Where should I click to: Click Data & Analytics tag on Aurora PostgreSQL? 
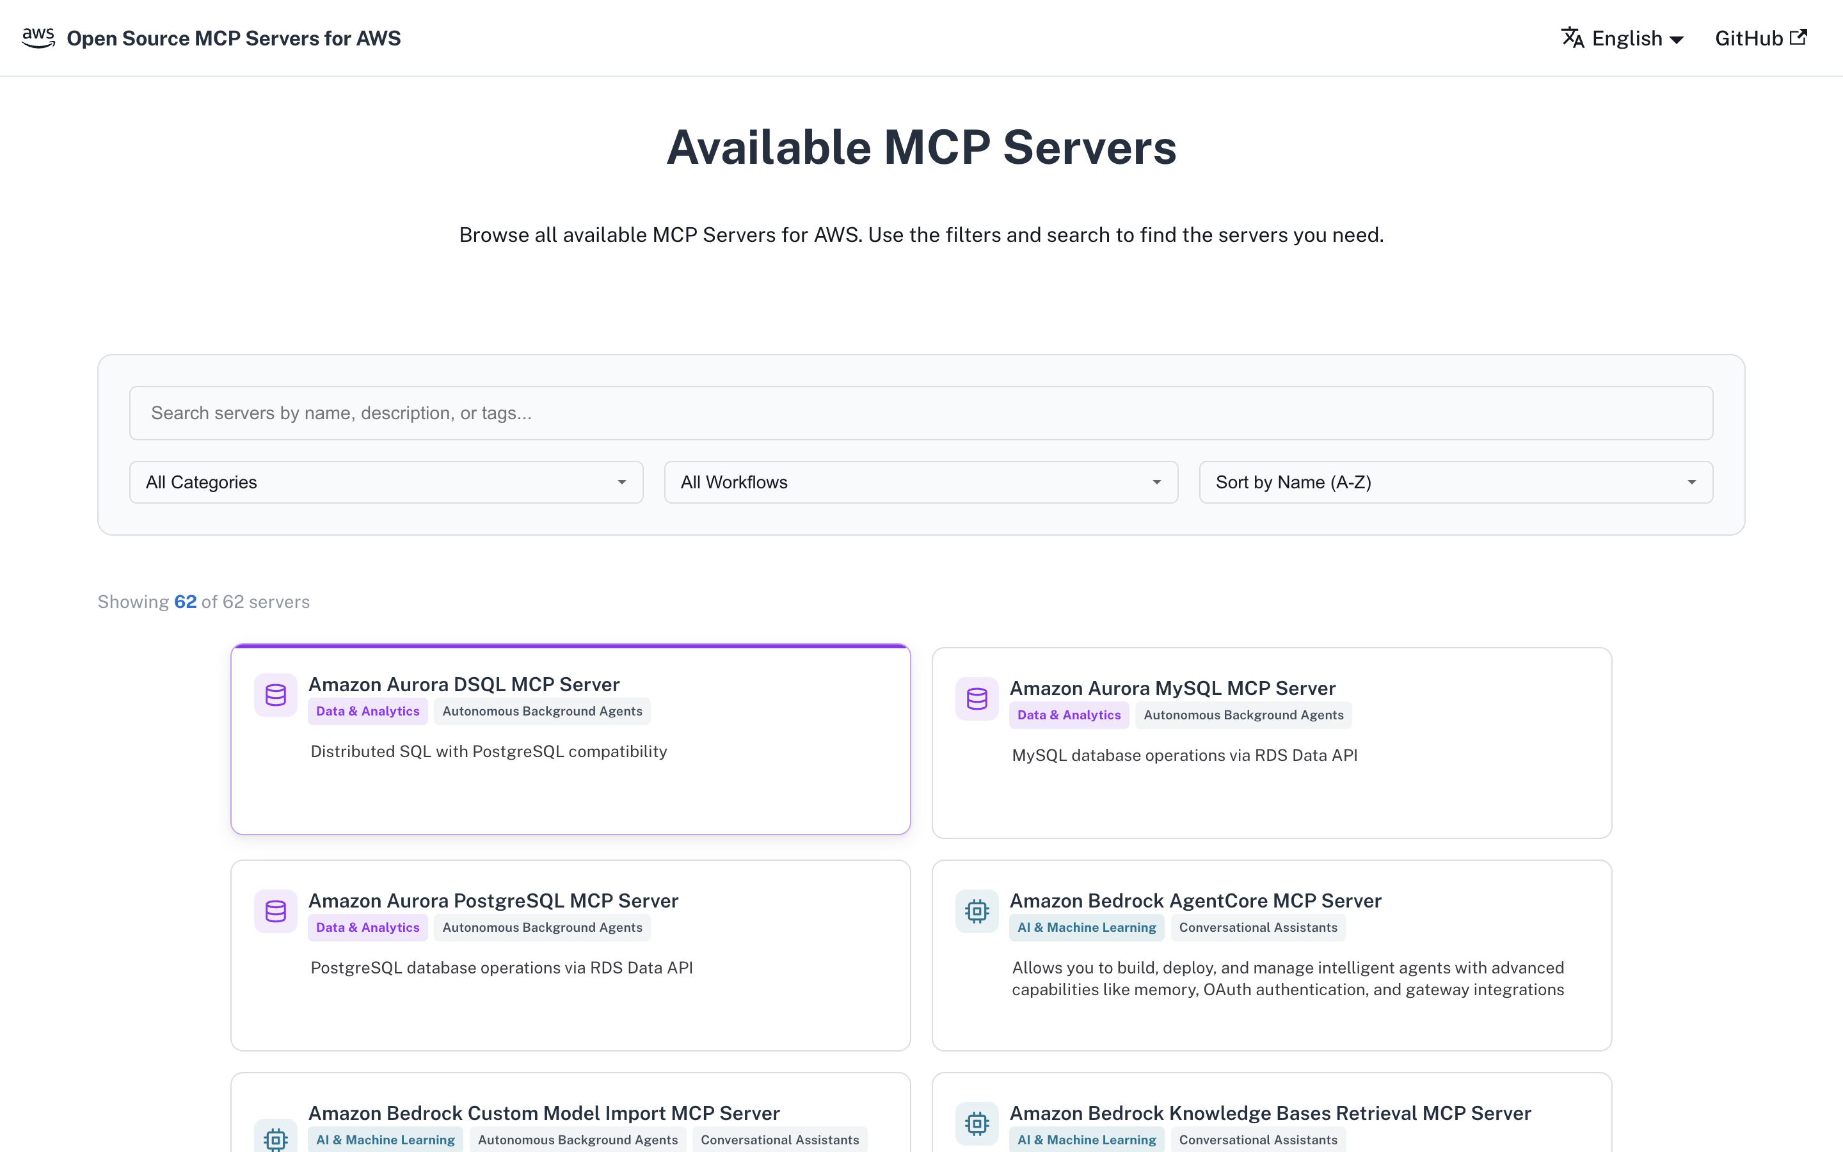tap(368, 927)
